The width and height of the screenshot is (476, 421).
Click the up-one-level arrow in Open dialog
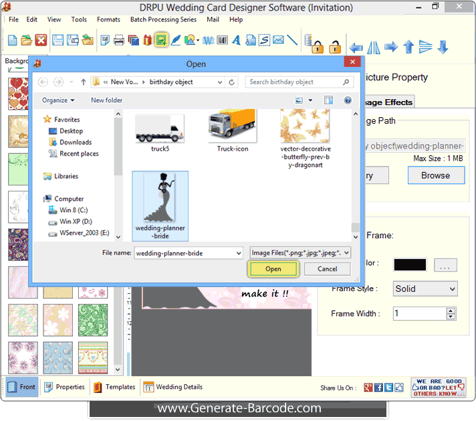click(x=83, y=82)
